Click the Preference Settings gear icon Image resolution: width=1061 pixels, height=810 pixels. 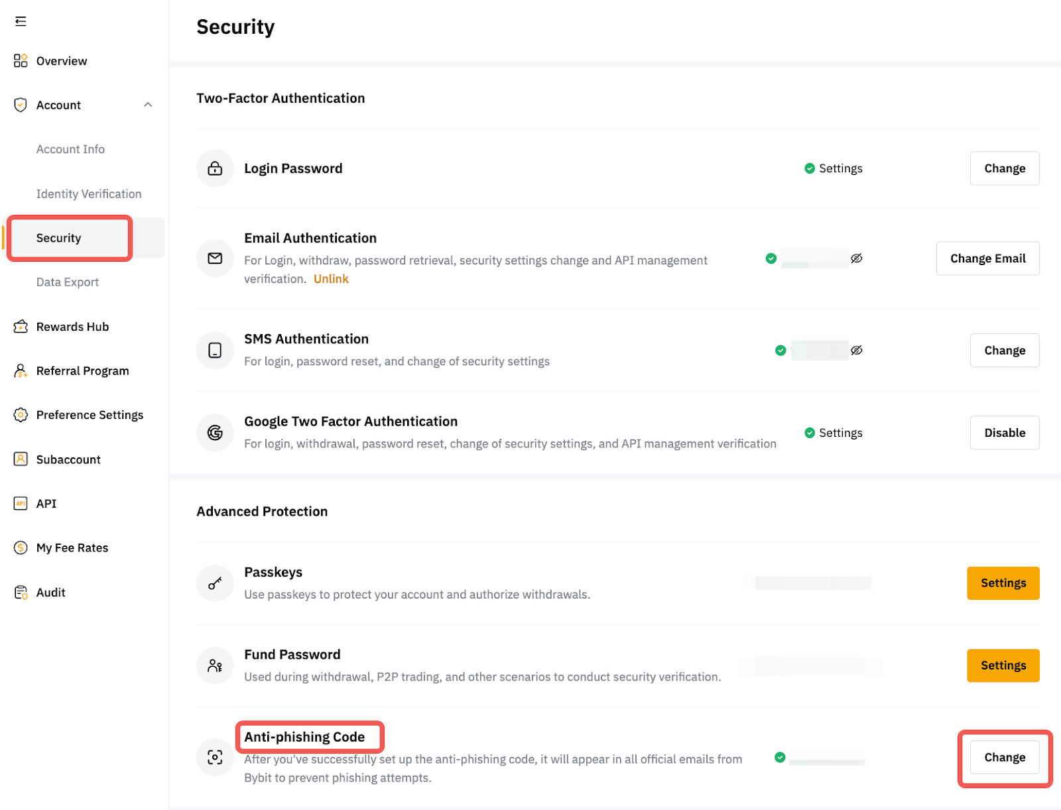click(21, 415)
